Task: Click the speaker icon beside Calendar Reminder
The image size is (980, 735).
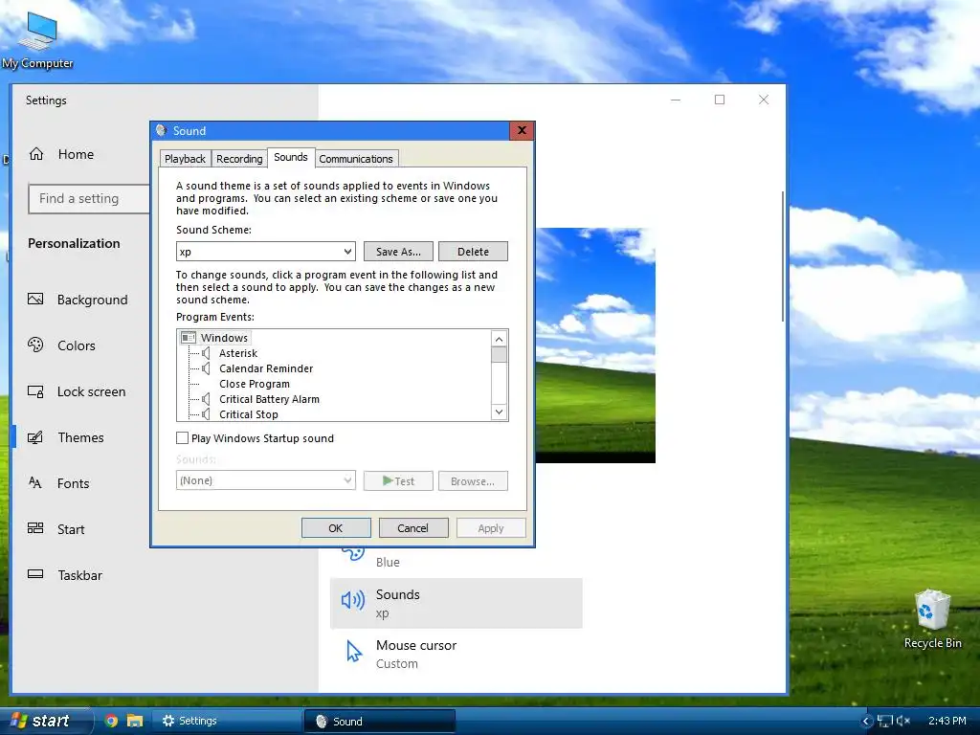Action: point(206,368)
